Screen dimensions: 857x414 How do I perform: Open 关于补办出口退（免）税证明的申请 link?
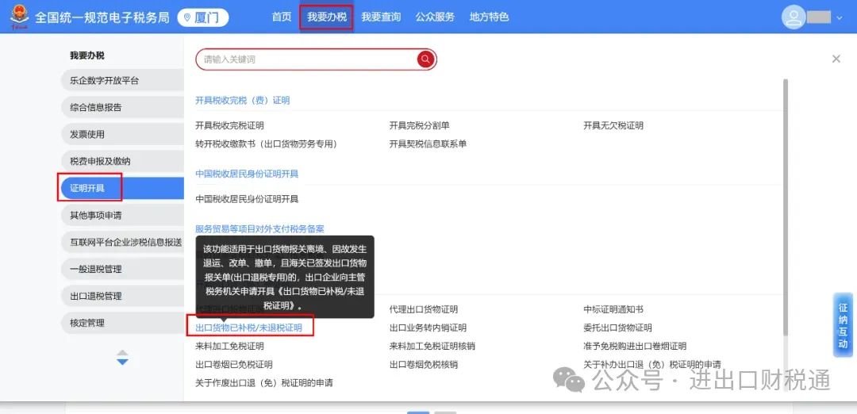(652, 365)
